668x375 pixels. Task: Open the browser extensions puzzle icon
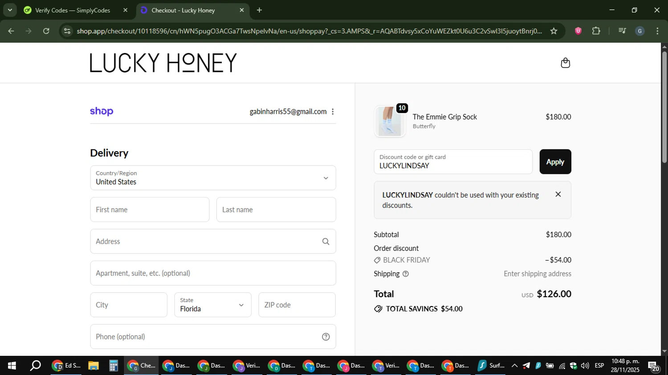tap(596, 31)
